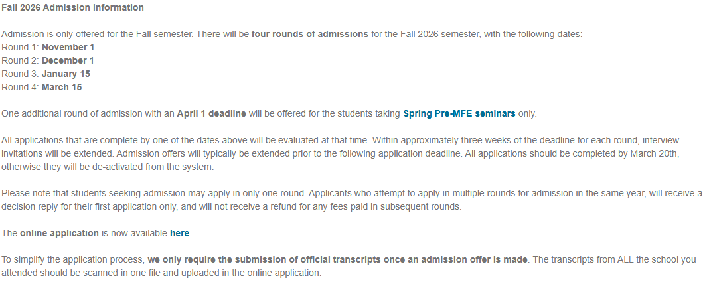Click the bold "four rounds of admissions" text
The image size is (709, 282).
[x=309, y=34]
